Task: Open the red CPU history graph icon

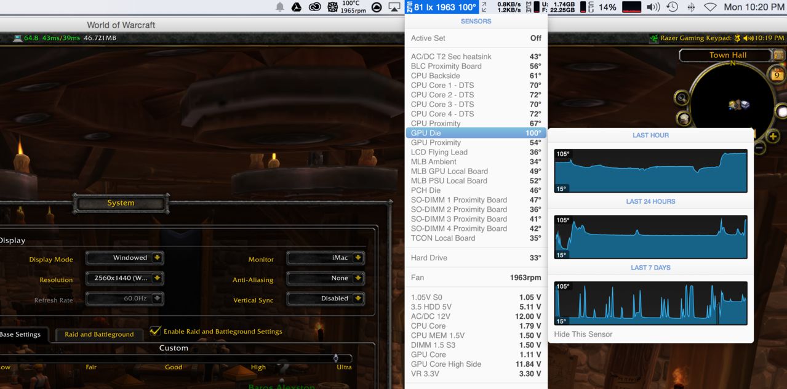Action: (631, 7)
